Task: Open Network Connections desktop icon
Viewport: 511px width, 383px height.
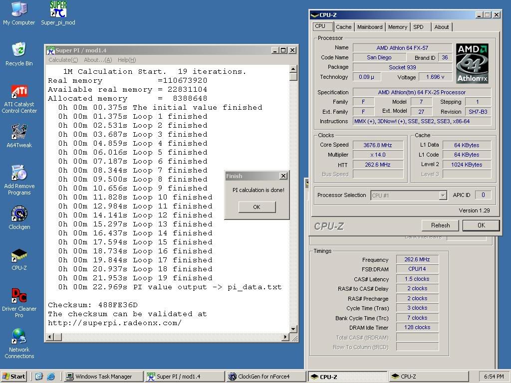Action: coord(19,344)
